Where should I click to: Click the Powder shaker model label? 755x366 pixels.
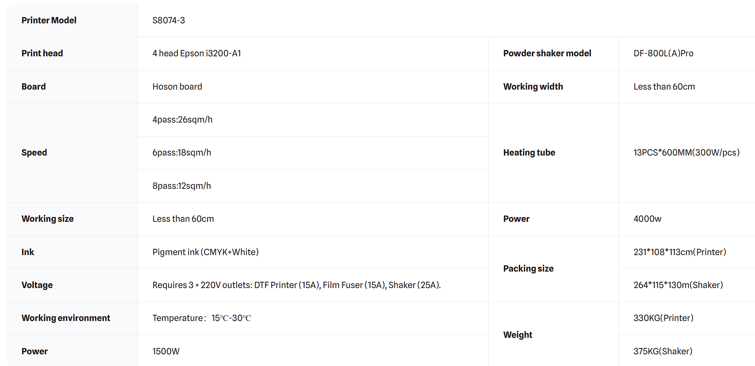tap(547, 53)
